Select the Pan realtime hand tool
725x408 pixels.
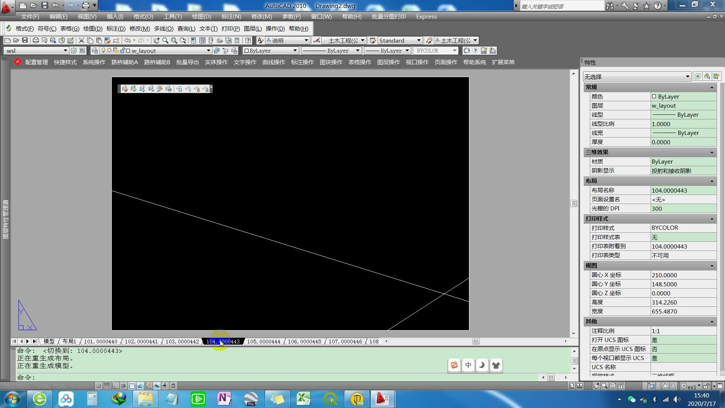click(x=156, y=40)
